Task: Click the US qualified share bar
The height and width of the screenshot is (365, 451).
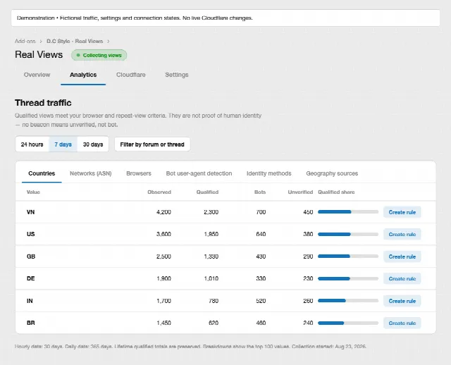Action: click(x=348, y=234)
